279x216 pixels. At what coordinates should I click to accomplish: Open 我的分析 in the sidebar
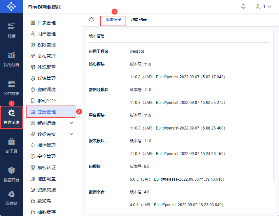coord(11,60)
